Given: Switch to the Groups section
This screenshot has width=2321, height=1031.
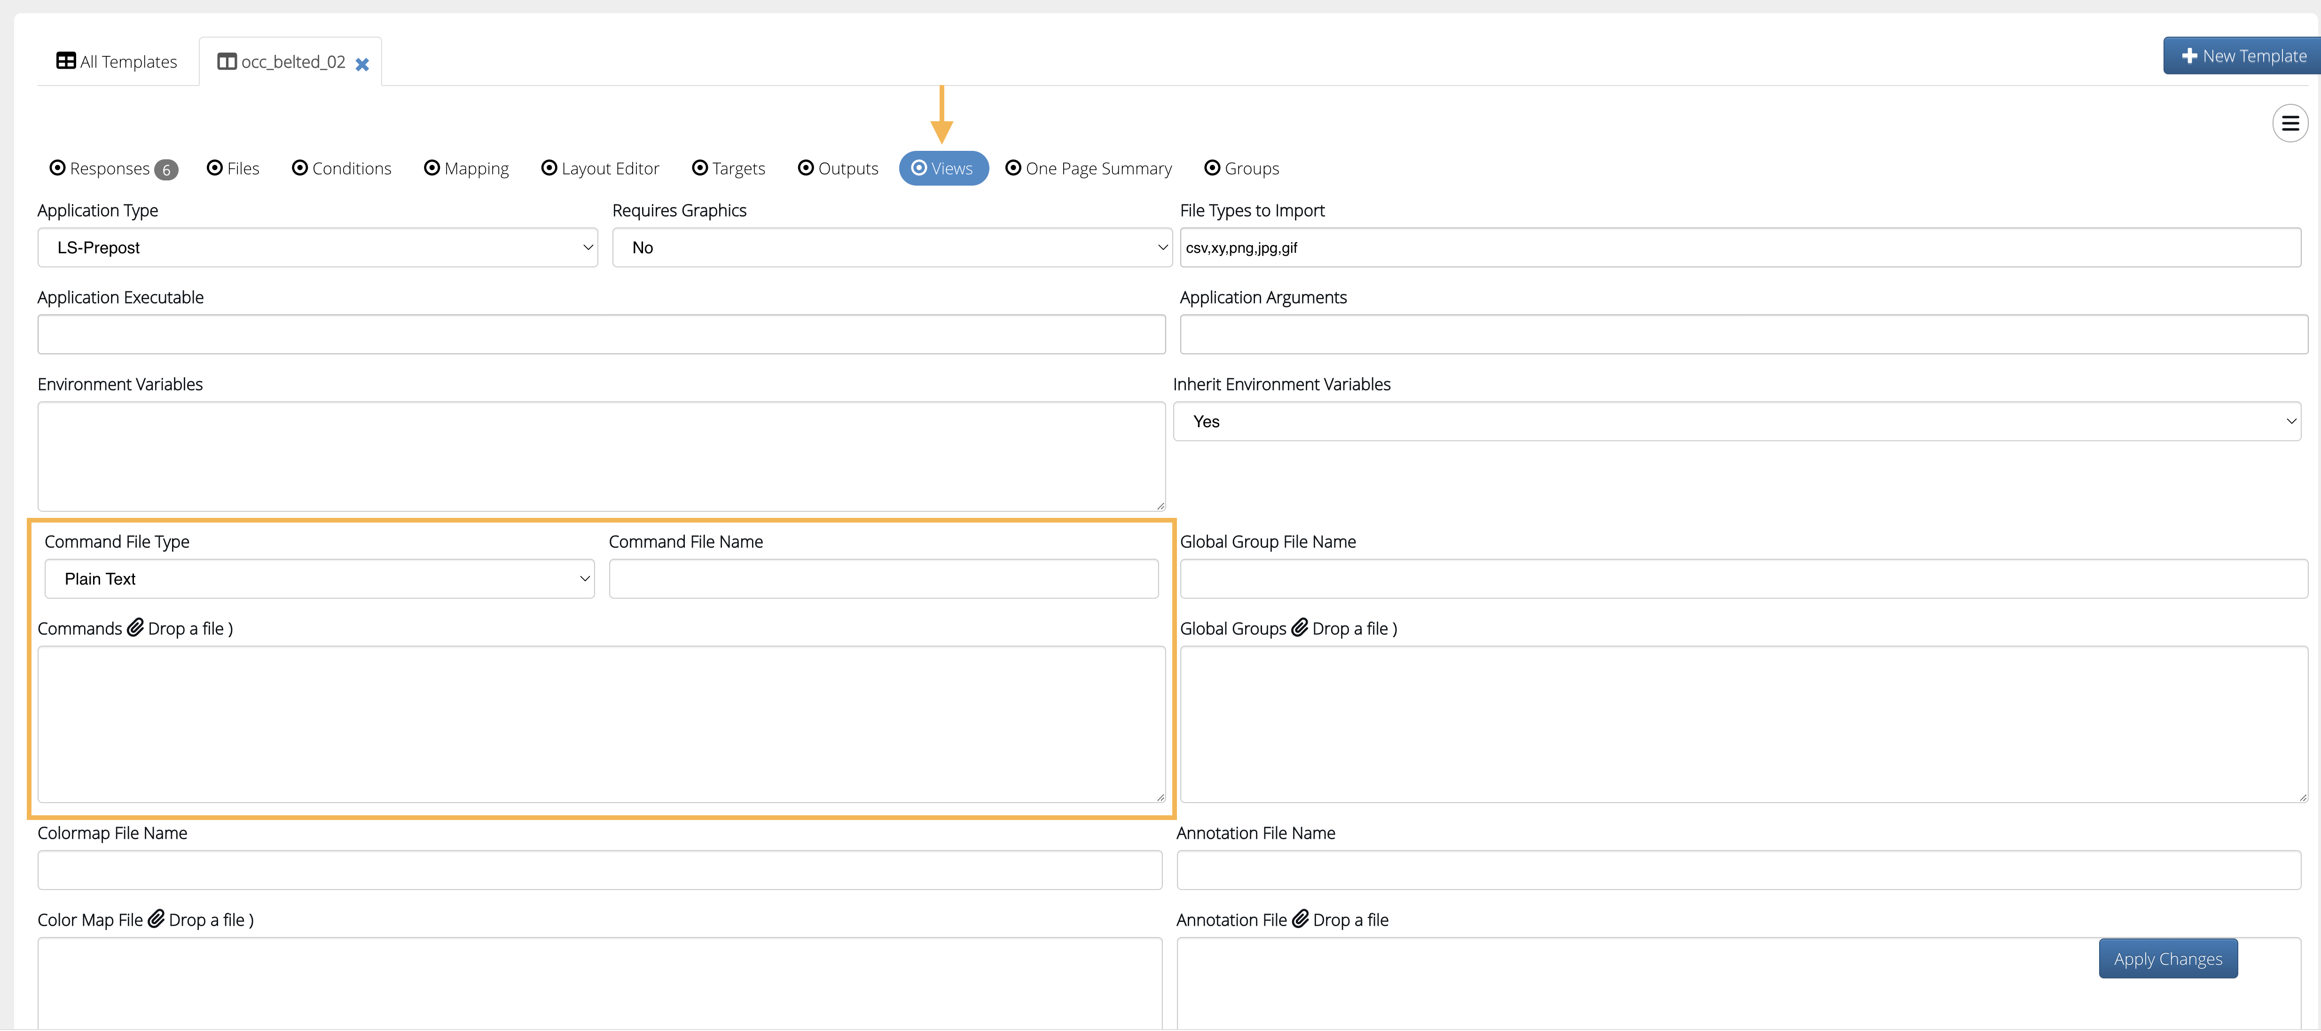Looking at the screenshot, I should (1242, 168).
